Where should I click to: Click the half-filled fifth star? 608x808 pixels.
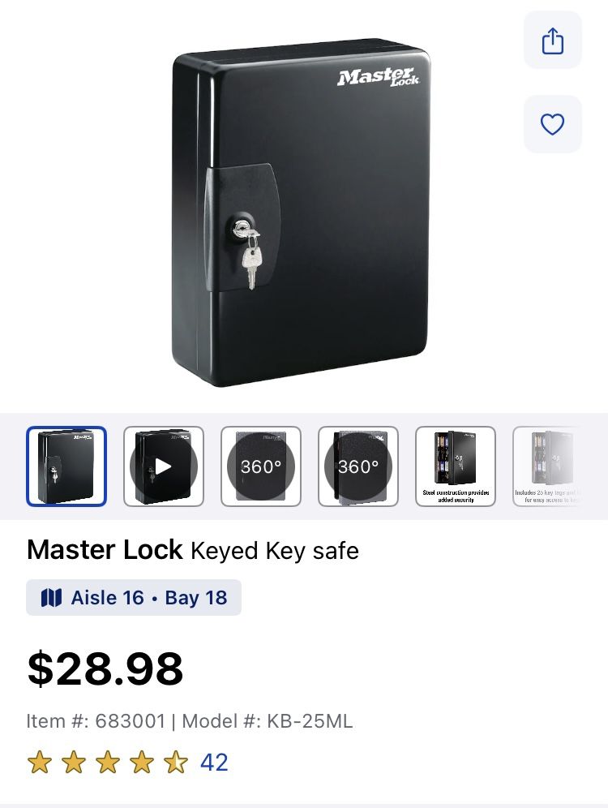[176, 762]
